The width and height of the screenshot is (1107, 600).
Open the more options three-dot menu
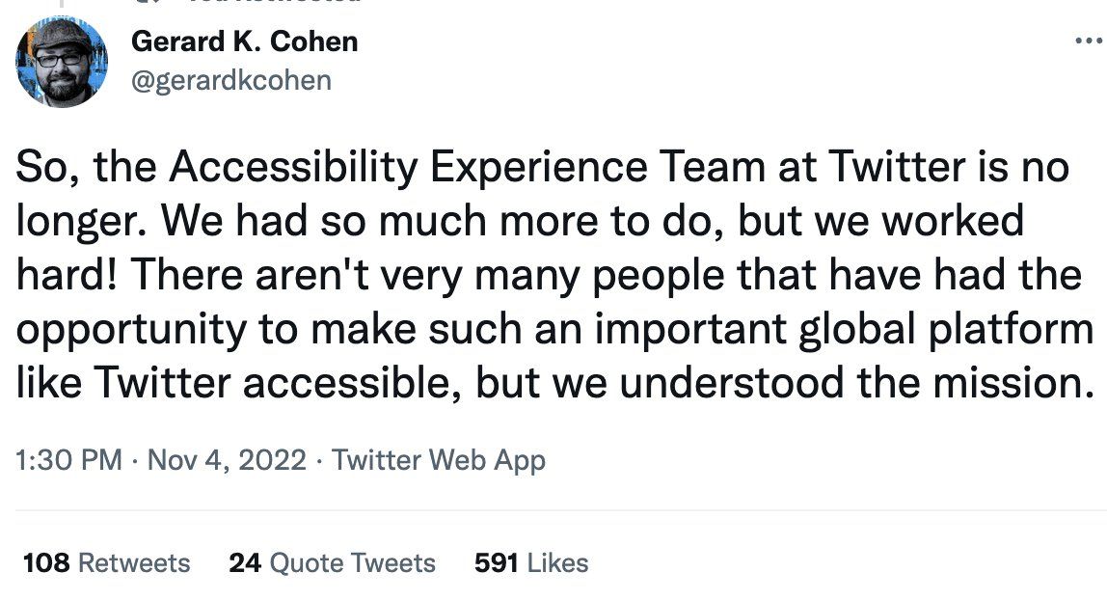1089,41
